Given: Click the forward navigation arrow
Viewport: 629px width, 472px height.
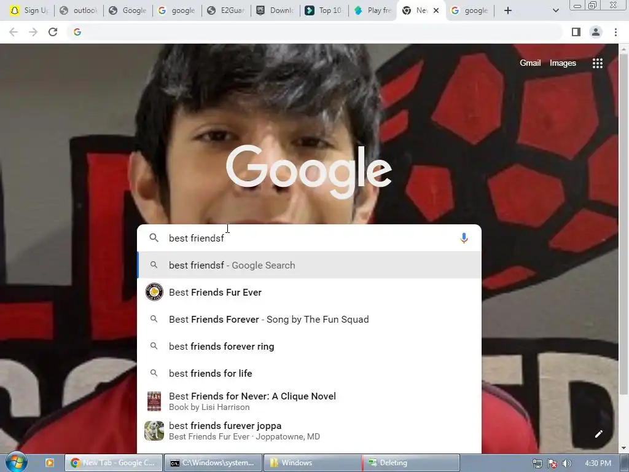Looking at the screenshot, I should 33,32.
